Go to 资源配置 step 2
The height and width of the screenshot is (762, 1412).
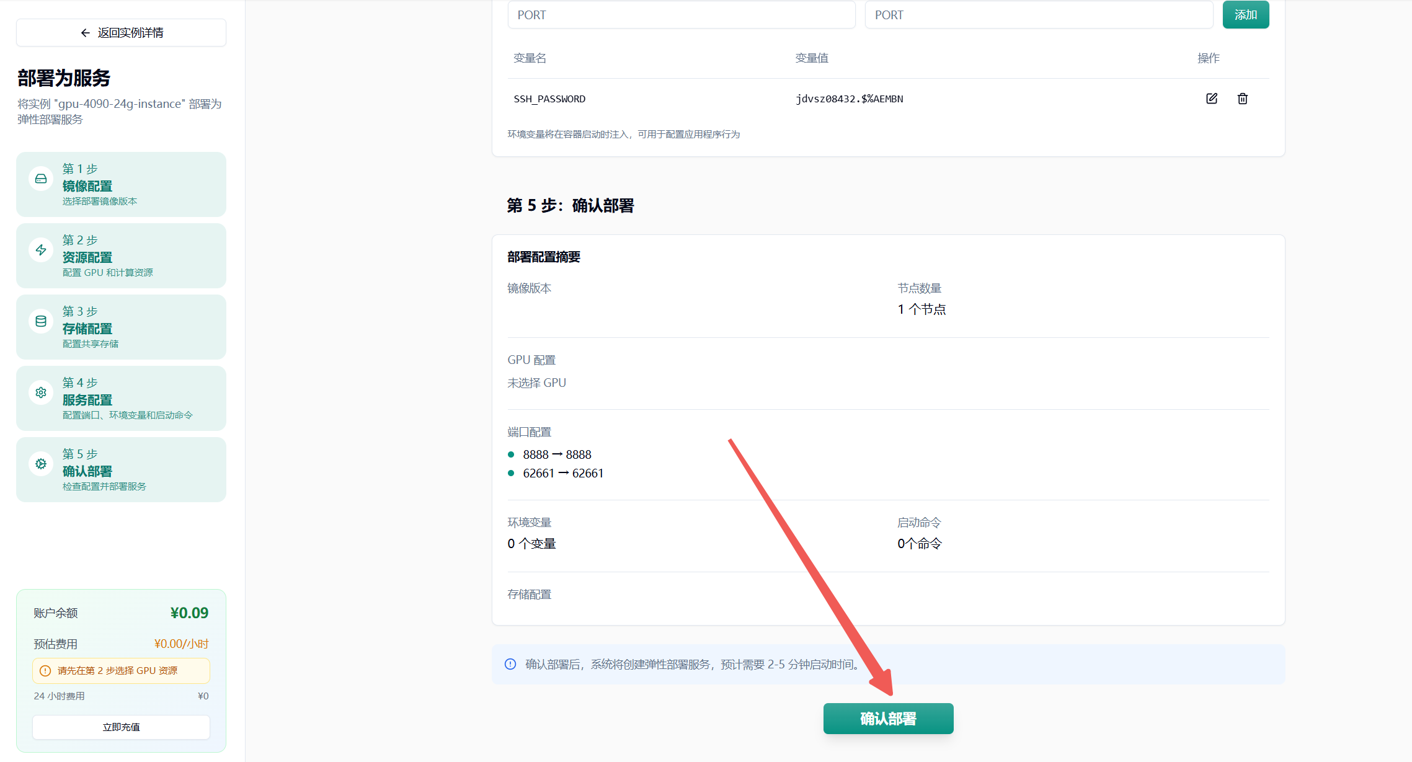click(x=122, y=256)
